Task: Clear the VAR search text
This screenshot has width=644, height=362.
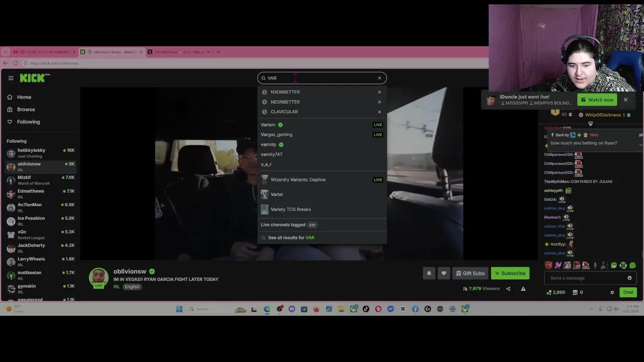Action: pos(379,78)
